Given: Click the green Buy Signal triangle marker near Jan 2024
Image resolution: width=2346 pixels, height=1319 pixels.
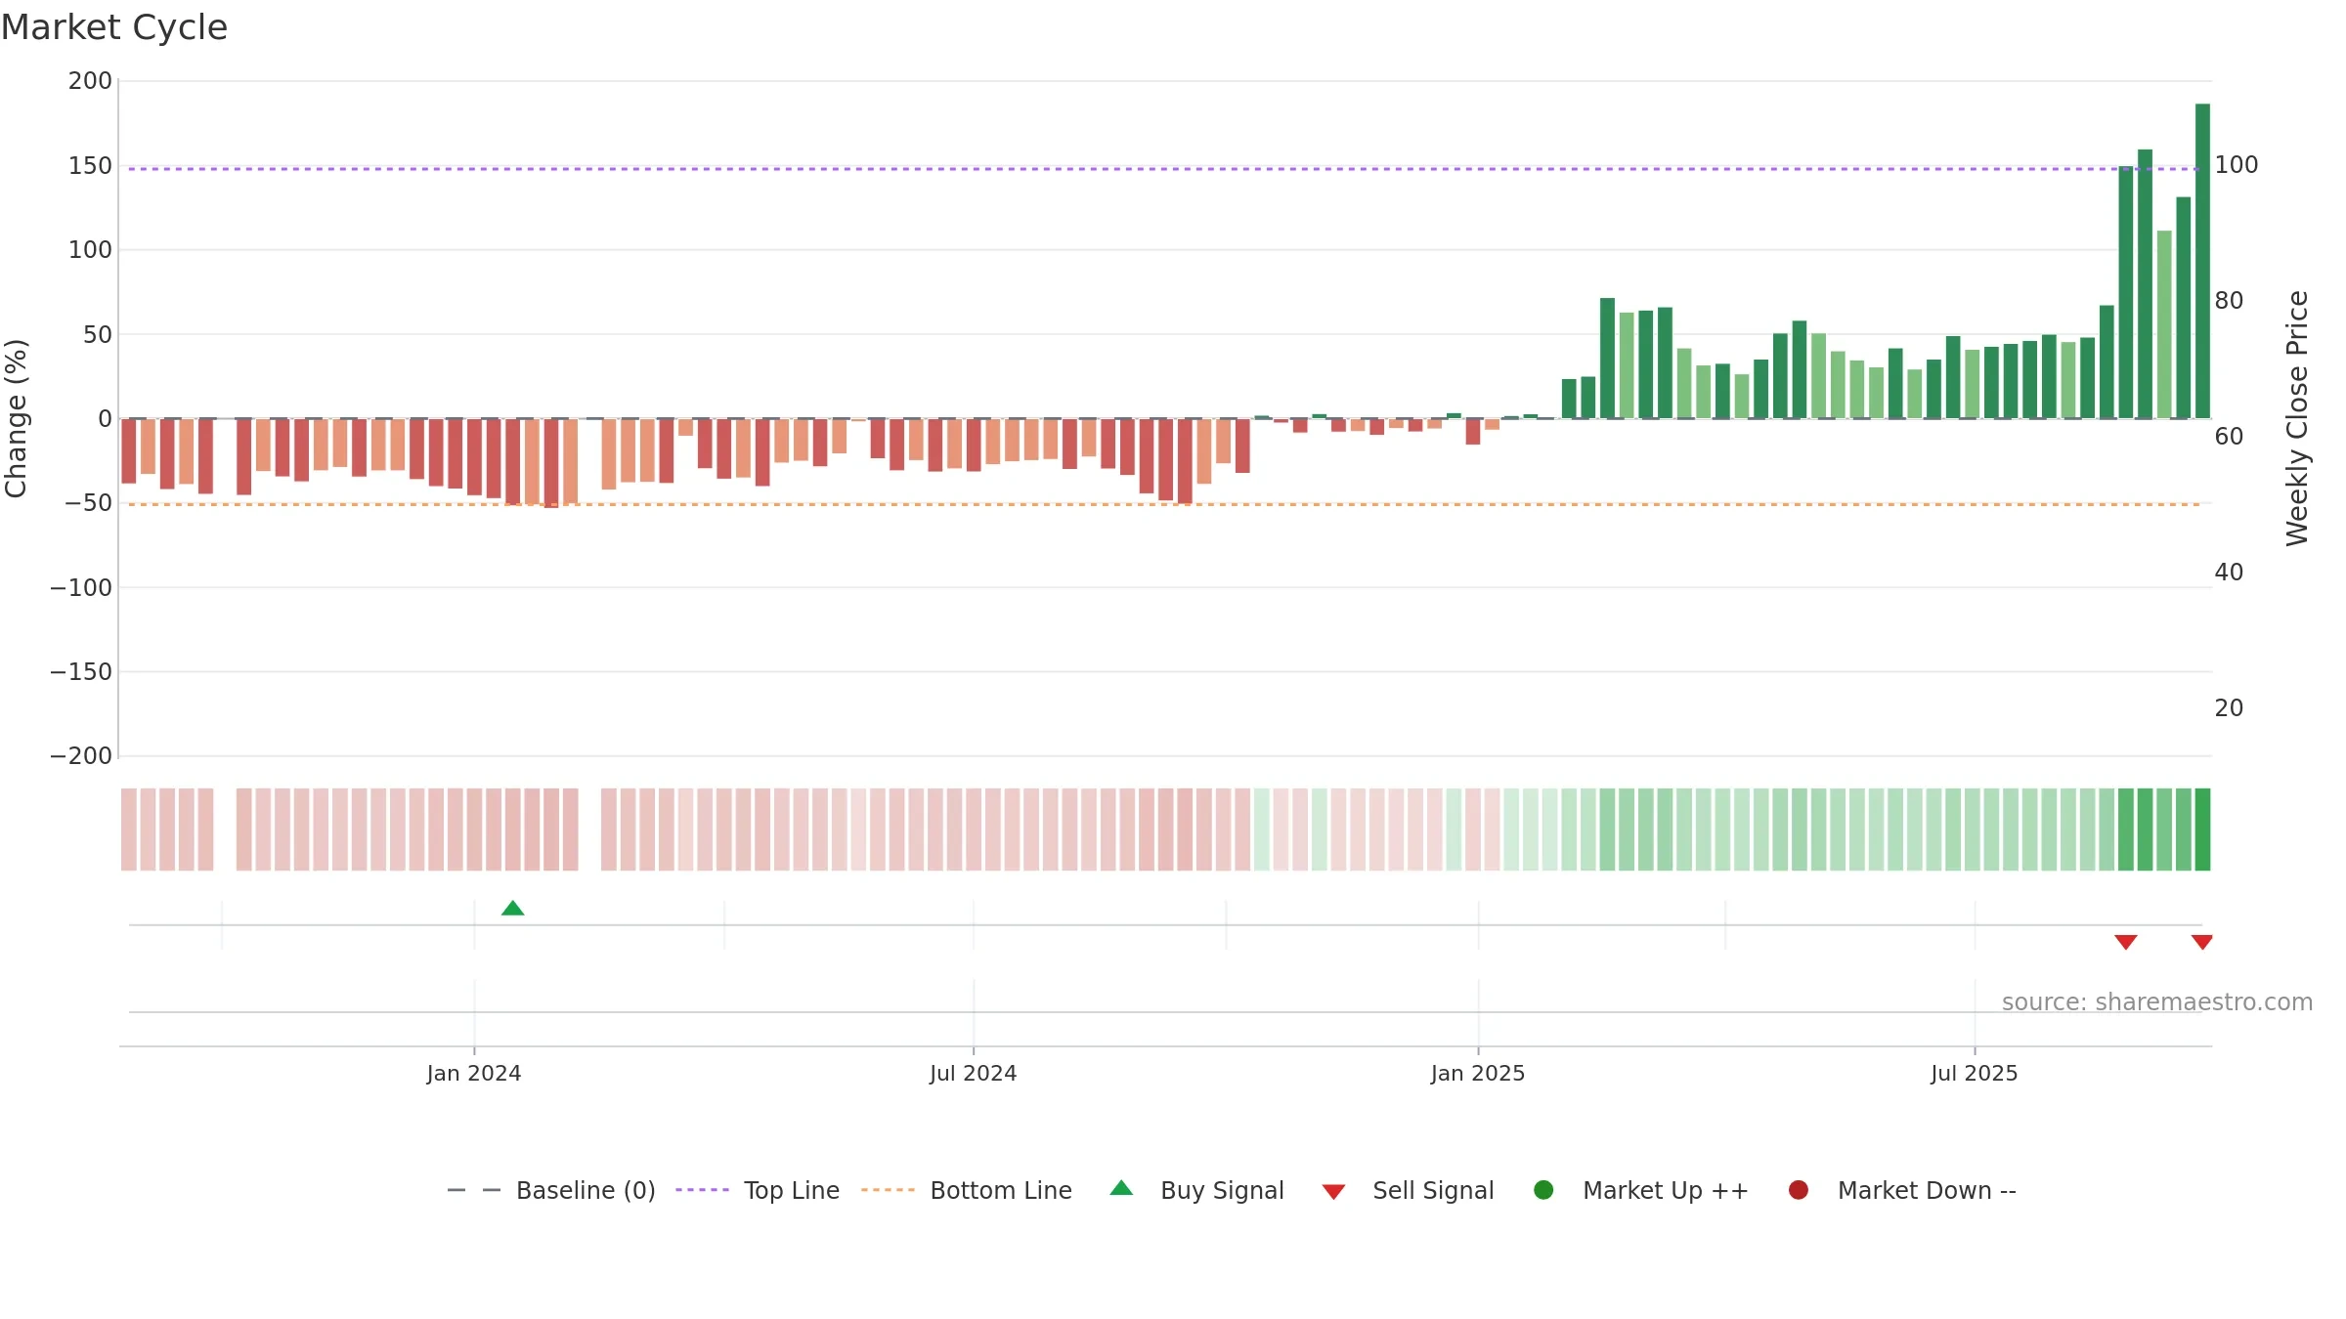Looking at the screenshot, I should (x=512, y=909).
